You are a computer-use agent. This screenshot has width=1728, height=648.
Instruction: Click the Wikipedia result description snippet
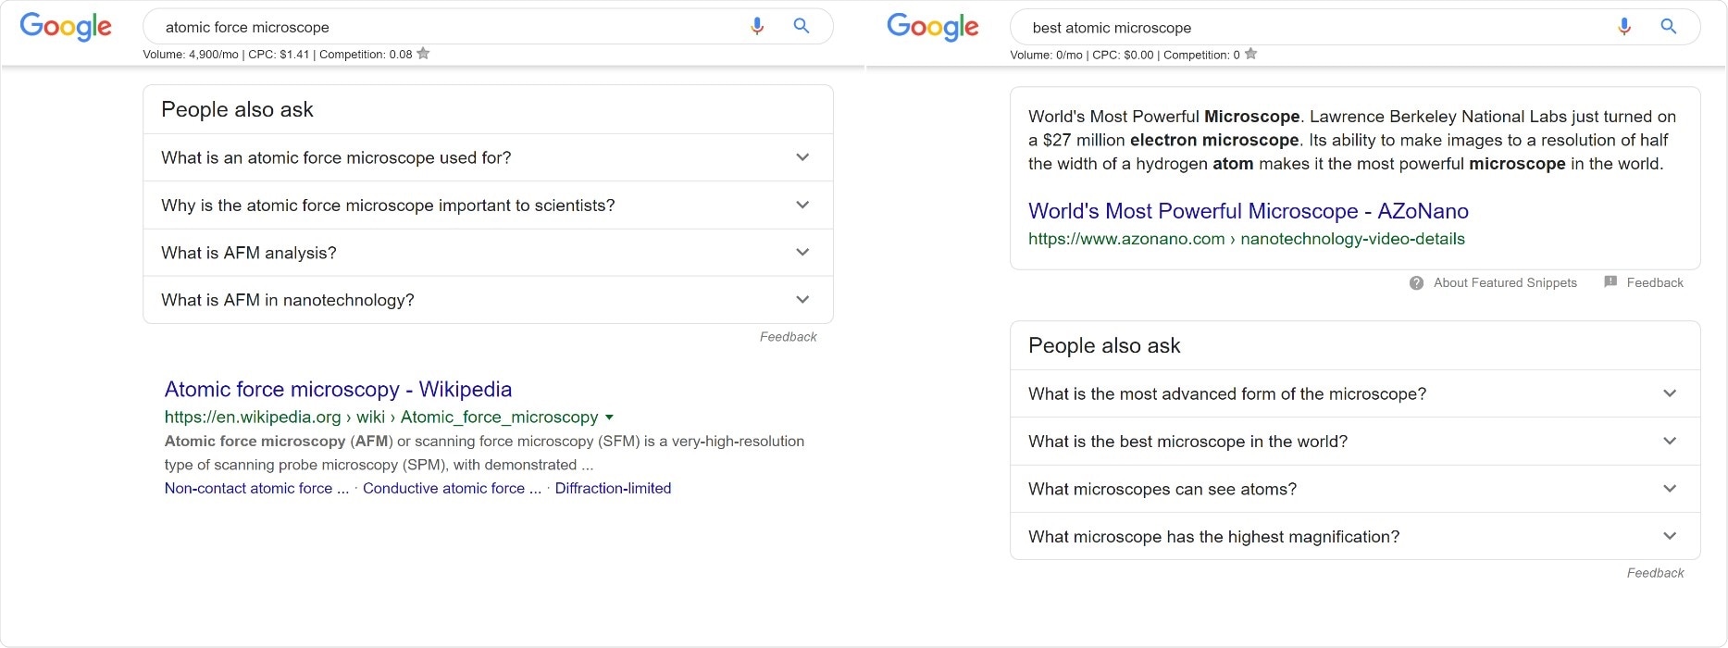tap(484, 453)
